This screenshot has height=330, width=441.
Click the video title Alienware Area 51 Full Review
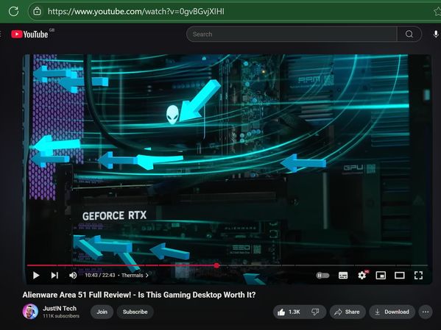tap(139, 295)
